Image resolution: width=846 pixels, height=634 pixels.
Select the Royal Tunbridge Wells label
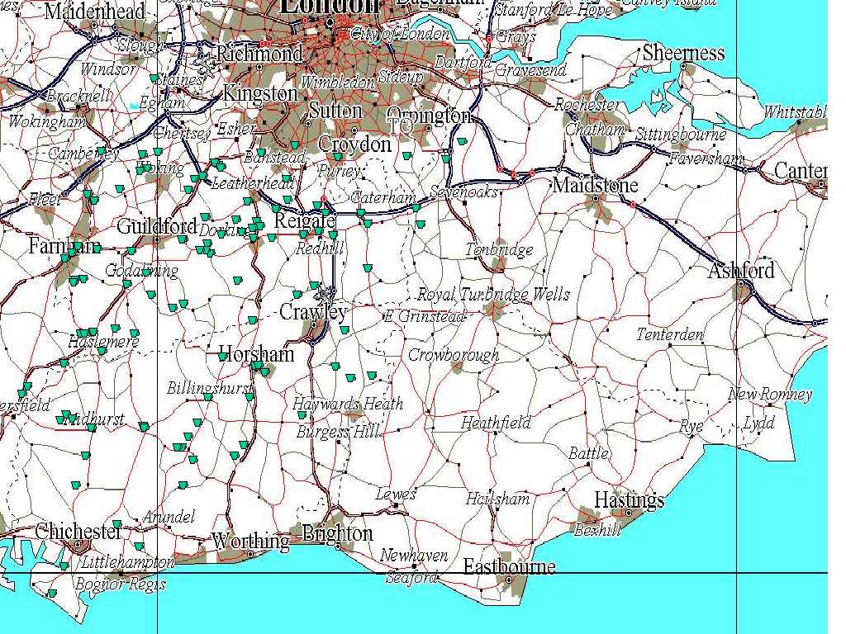(493, 295)
